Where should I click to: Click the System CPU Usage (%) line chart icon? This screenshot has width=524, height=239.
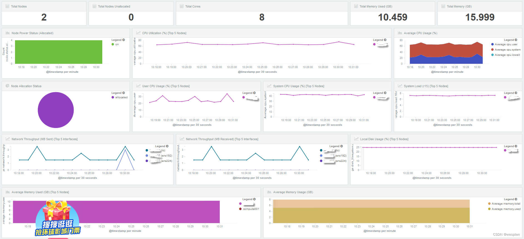(x=269, y=86)
